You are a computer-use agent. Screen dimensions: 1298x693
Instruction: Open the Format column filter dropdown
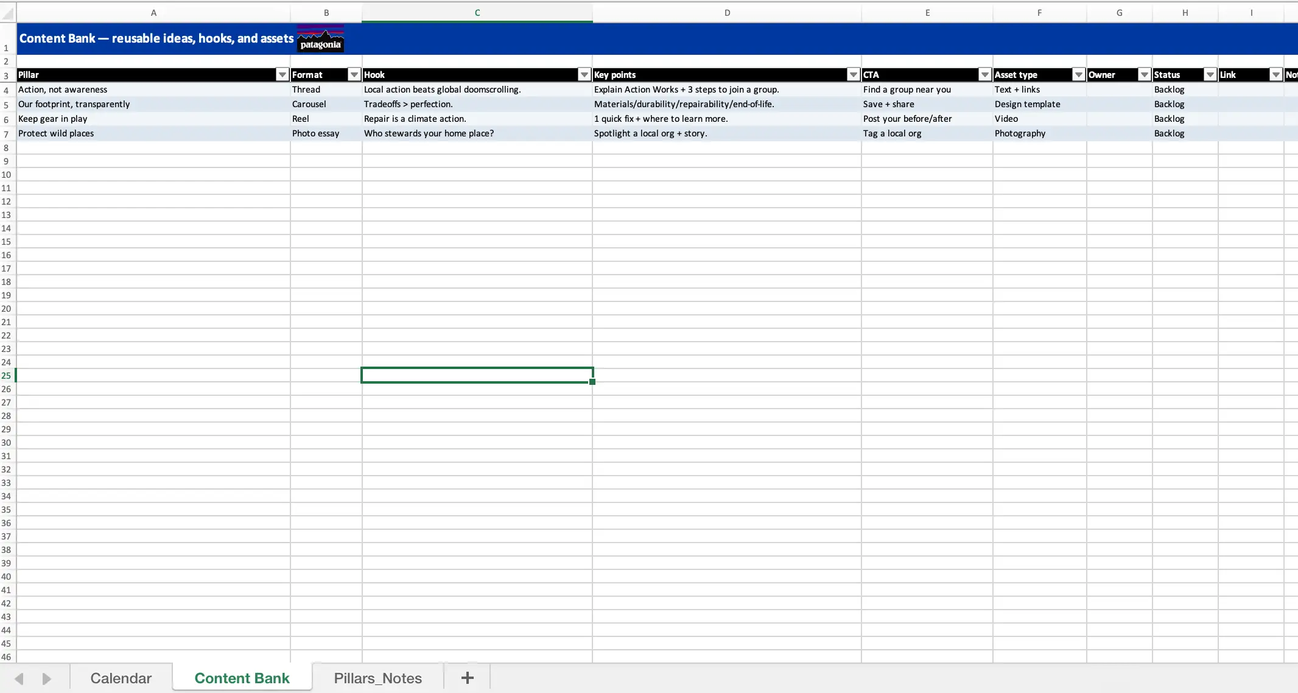click(354, 75)
